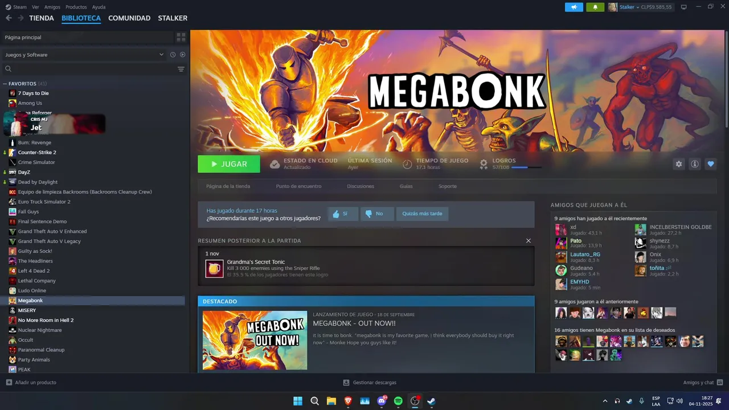Switch library to grid collections view

(181, 37)
